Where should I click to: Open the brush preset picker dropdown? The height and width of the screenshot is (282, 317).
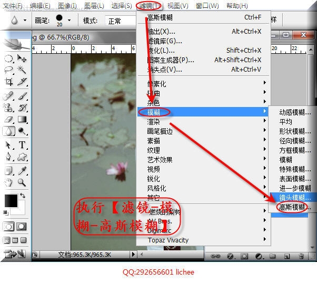(x=69, y=20)
